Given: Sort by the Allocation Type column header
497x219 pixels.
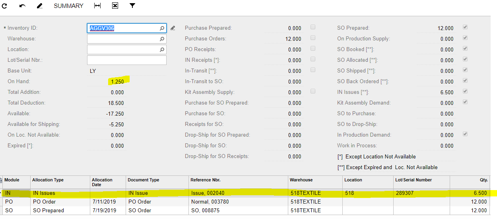Looking at the screenshot, I should coord(48,180).
